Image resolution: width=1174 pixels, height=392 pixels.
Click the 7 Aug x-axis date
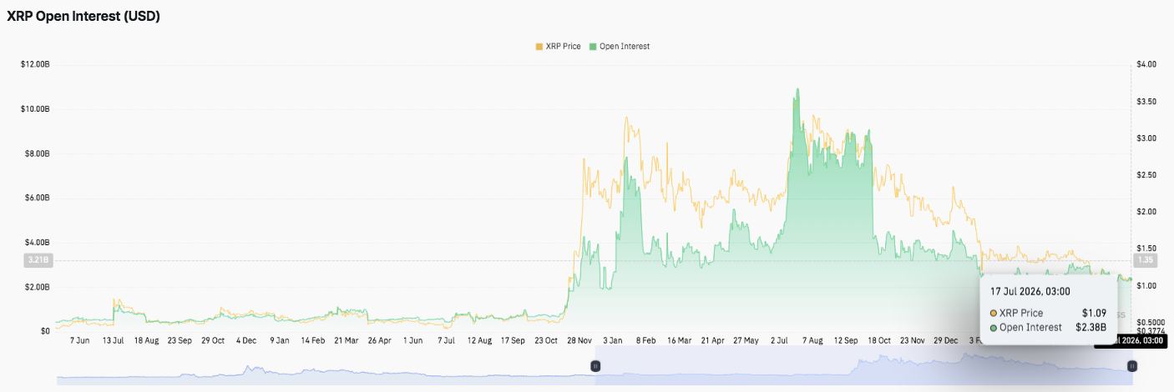pos(812,340)
